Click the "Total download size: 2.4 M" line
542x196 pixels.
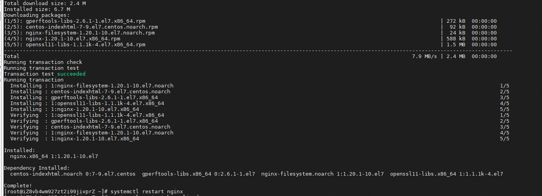pos(44,3)
